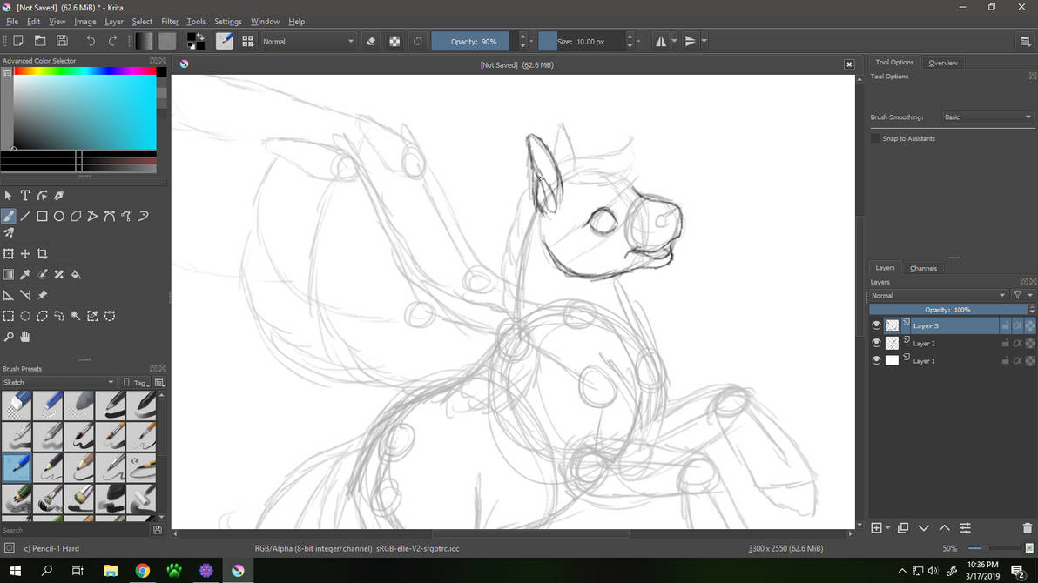Adjust the layer Opacity 100% slider
This screenshot has height=583, width=1038.
click(x=948, y=310)
